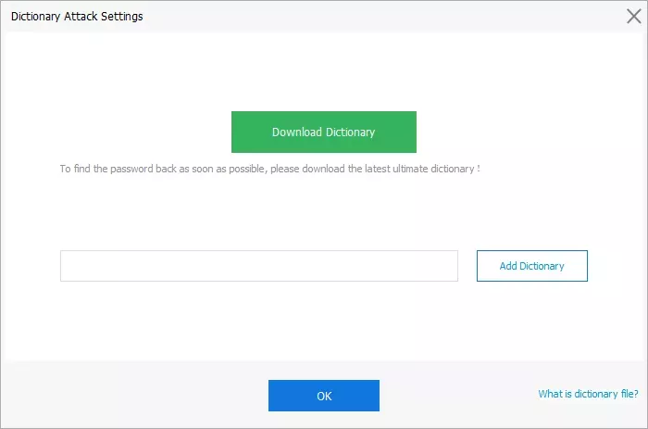Learn what a dictionary file is
This screenshot has height=429, width=648.
pyautogui.click(x=588, y=394)
